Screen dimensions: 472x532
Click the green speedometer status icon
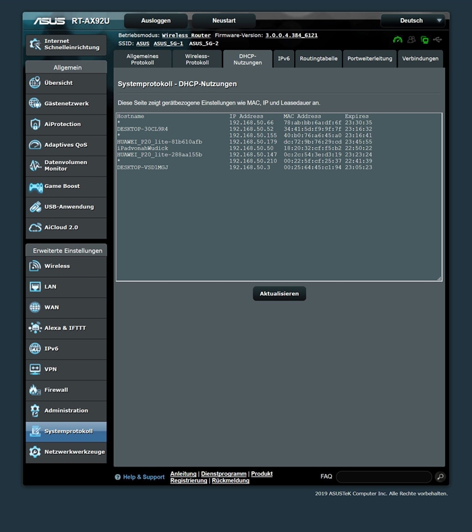coord(397,40)
